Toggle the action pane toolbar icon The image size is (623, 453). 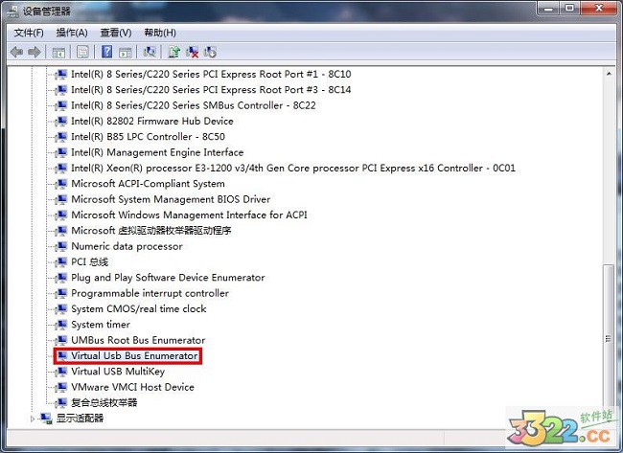126,52
